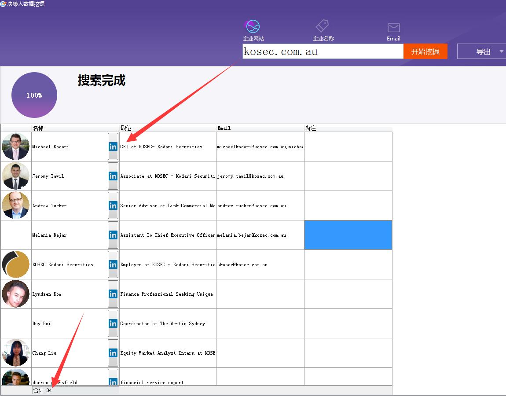The height and width of the screenshot is (396, 506).
Task: Open Michael Kodari's LinkedIn icon
Action: click(113, 147)
